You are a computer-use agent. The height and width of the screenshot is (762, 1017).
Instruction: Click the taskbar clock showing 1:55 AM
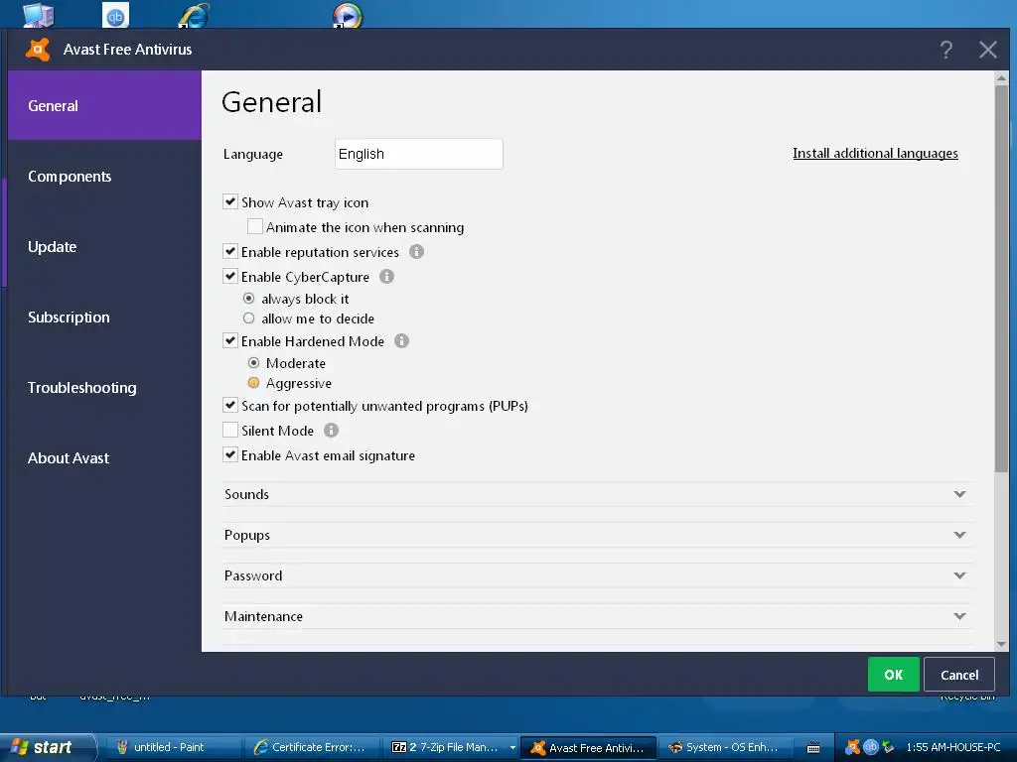click(952, 747)
